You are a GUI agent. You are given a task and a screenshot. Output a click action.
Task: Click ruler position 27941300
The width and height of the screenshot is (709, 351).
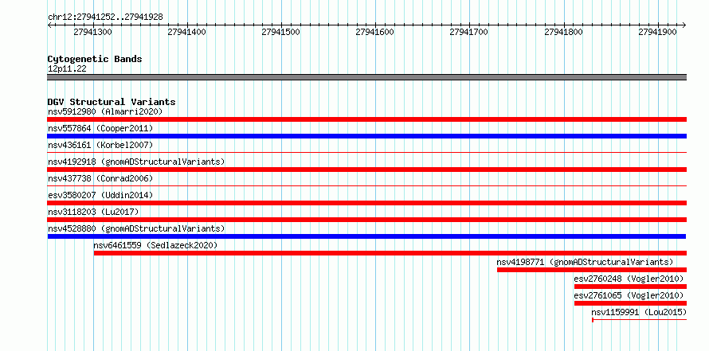pyautogui.click(x=92, y=32)
